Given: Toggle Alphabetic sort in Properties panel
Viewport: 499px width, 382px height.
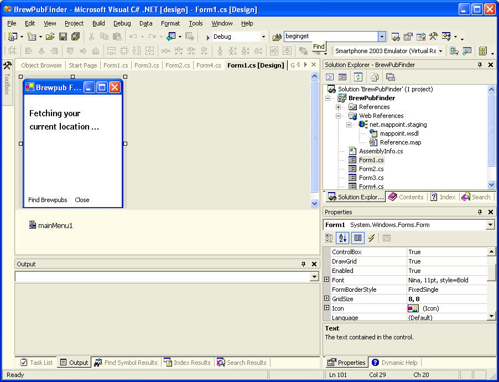Looking at the screenshot, I should [343, 238].
